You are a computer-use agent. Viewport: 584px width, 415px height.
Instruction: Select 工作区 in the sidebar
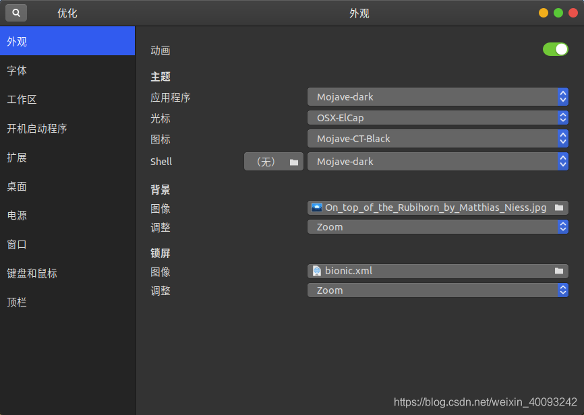[67, 100]
